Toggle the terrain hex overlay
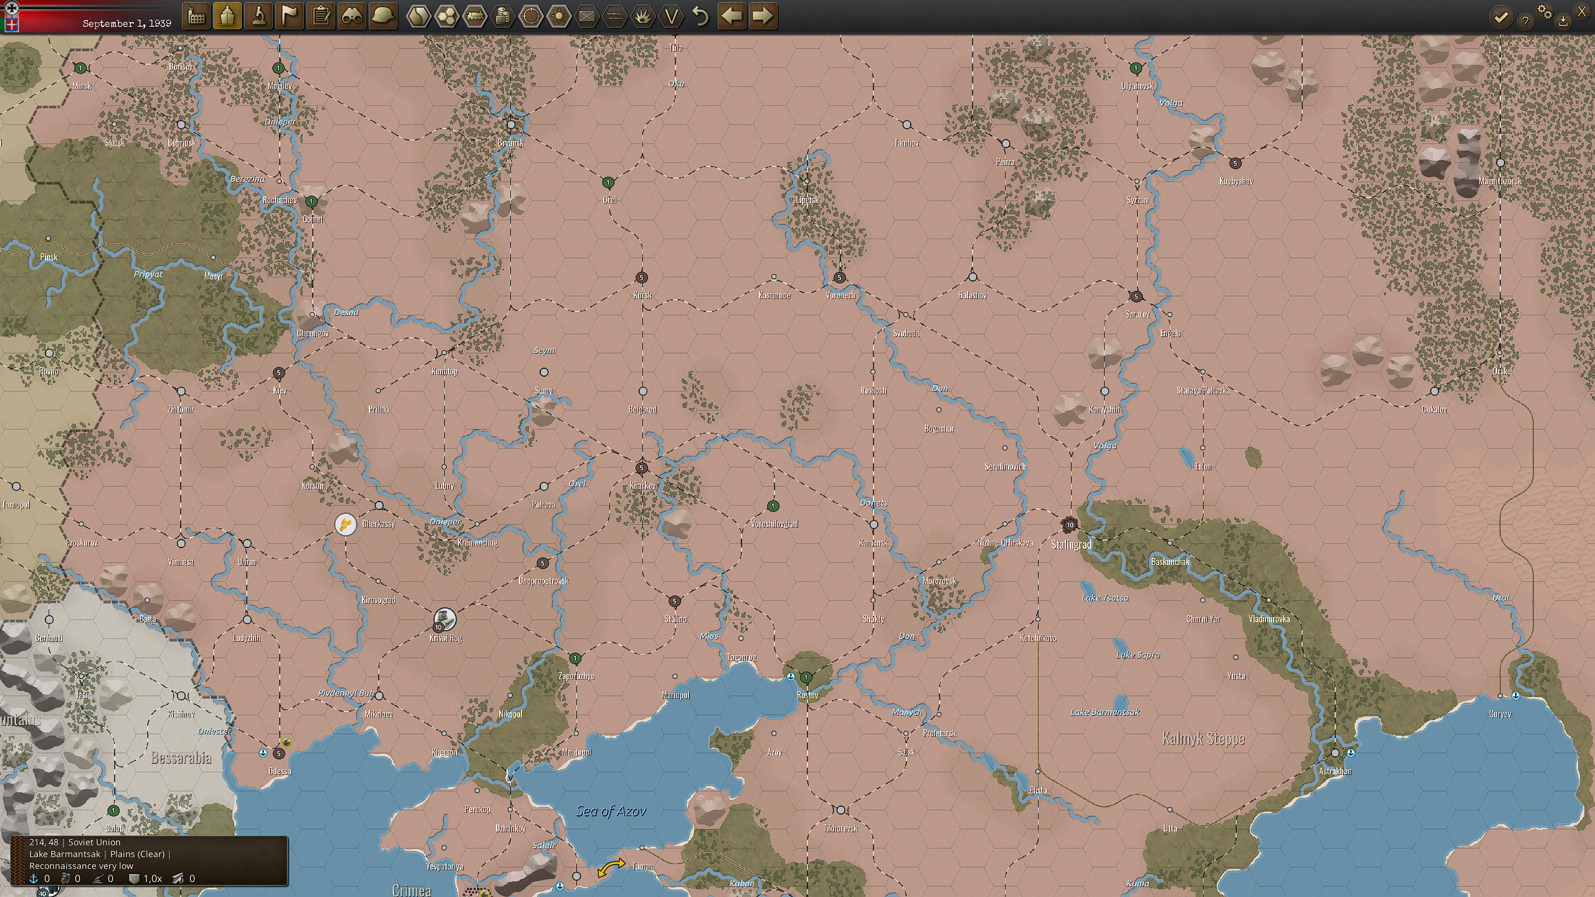This screenshot has height=897, width=1595. [418, 16]
